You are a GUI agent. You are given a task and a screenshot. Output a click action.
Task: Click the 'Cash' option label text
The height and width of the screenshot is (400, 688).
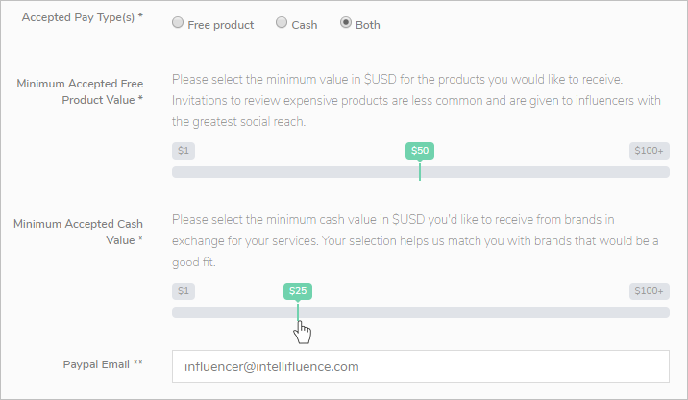305,25
